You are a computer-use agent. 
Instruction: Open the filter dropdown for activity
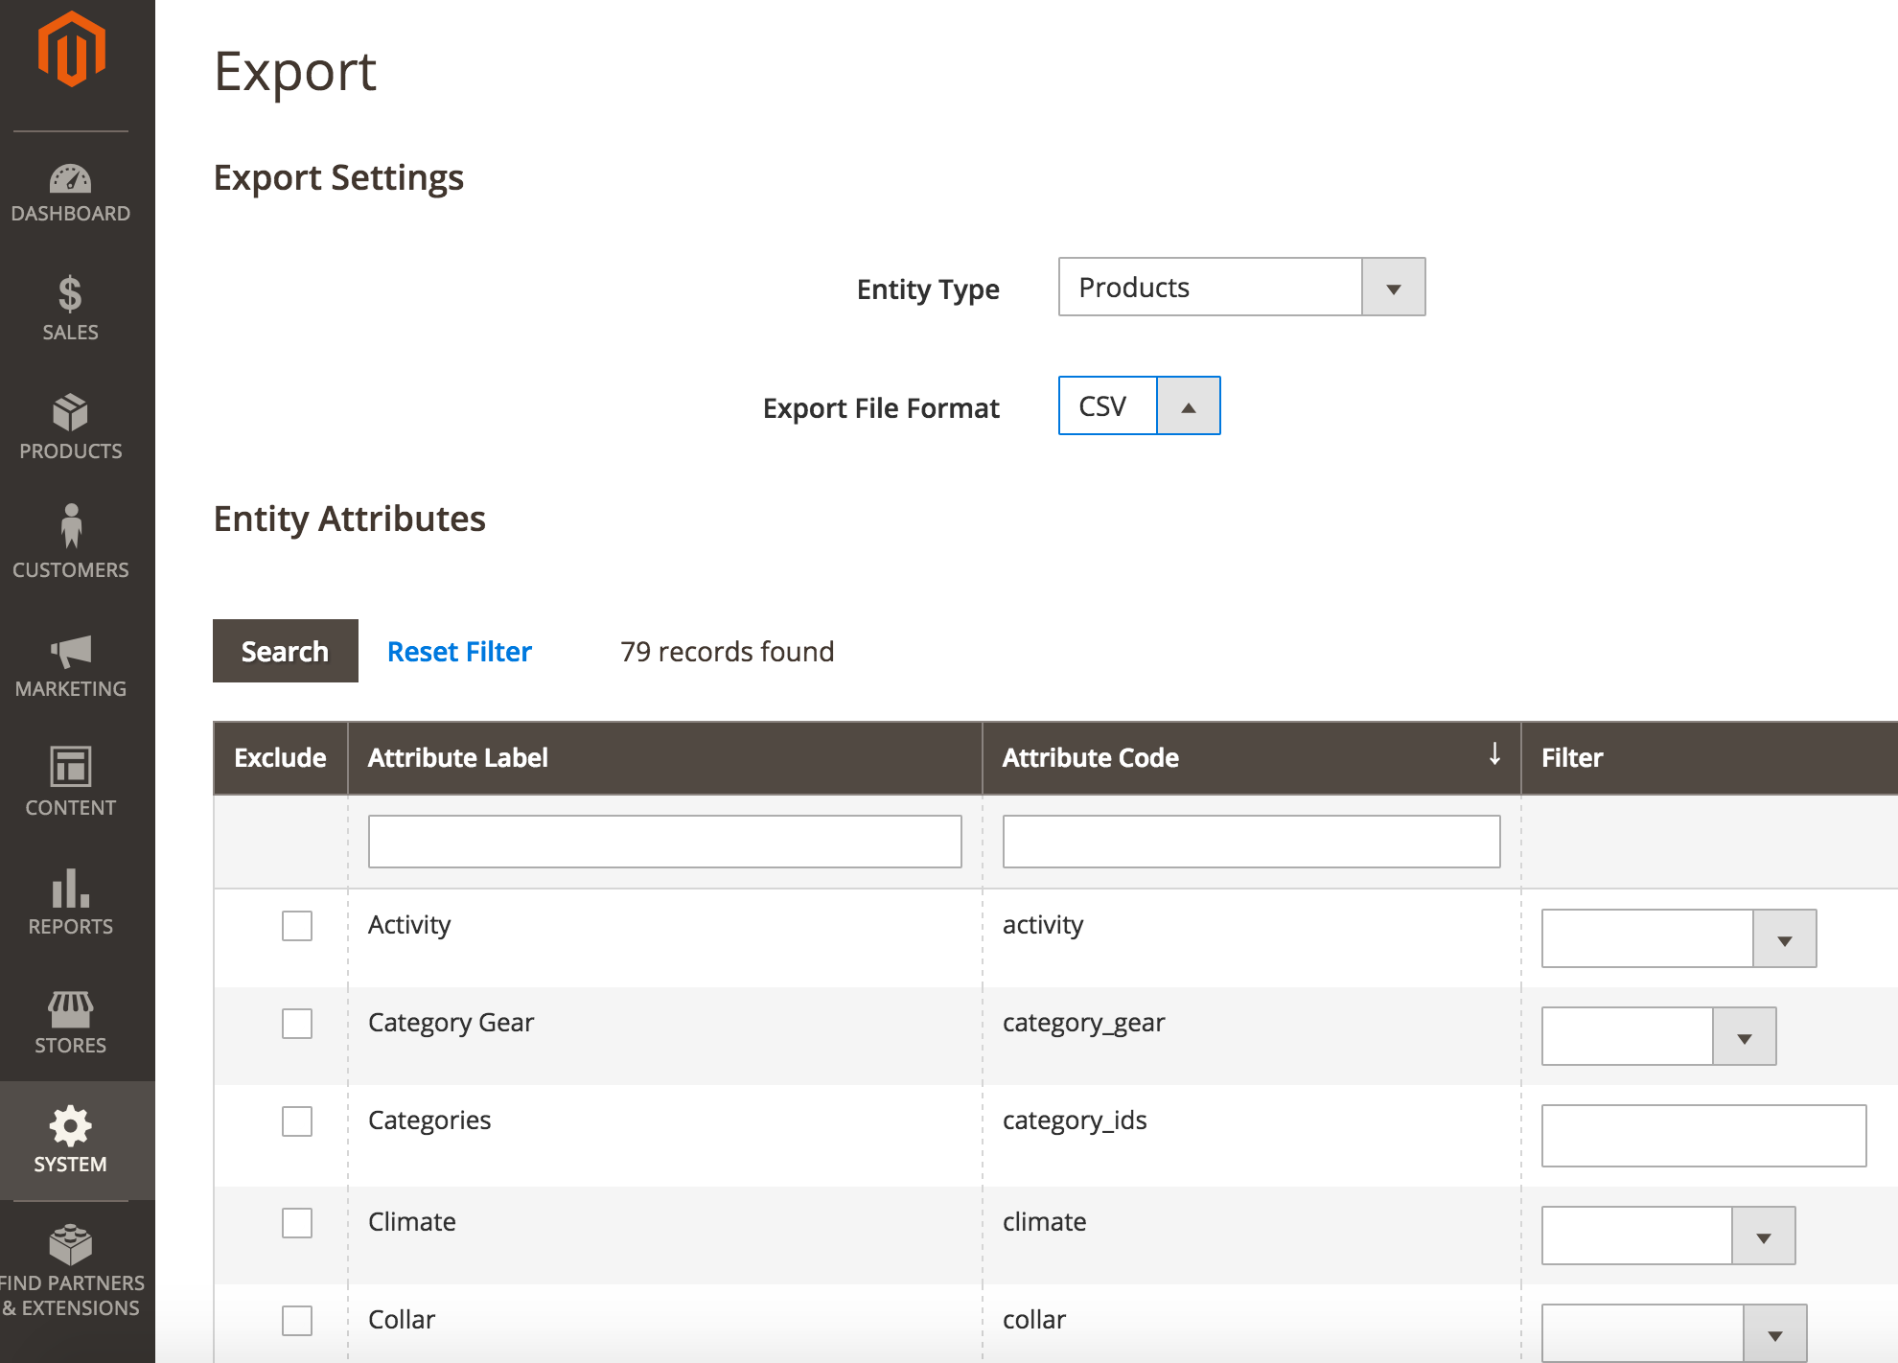point(1678,938)
